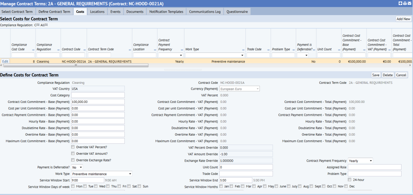Click sort icon on Contract Code column
The width and height of the screenshot is (413, 195).
(x=84, y=50)
